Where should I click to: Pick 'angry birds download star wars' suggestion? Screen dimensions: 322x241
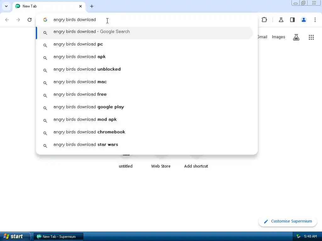click(x=144, y=146)
